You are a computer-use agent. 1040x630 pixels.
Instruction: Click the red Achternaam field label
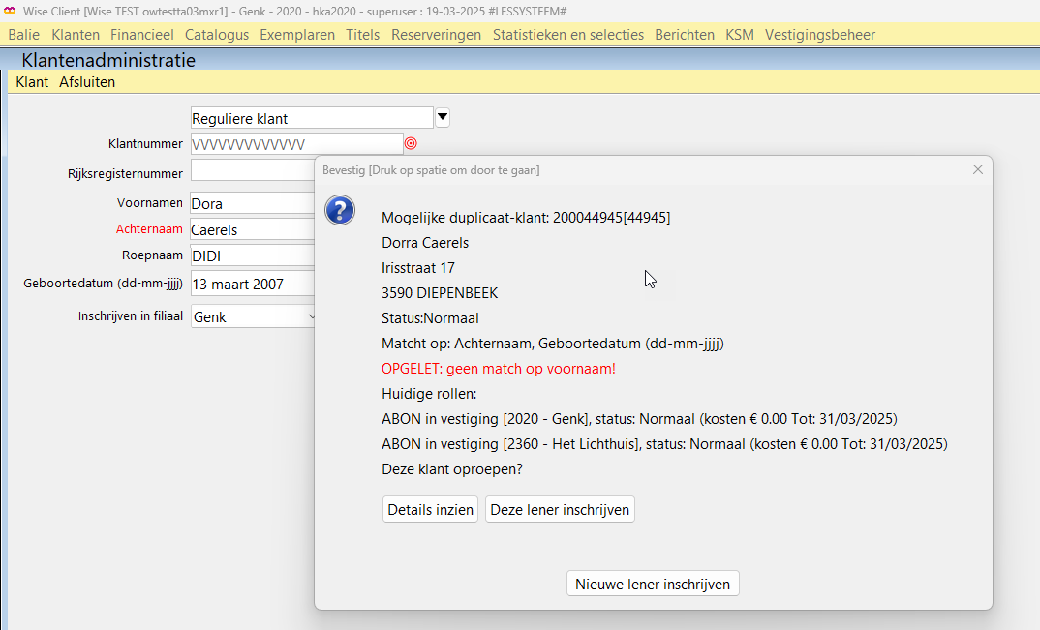pyautogui.click(x=149, y=228)
